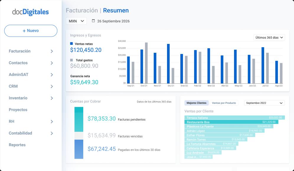Open the AdminSAT sidebar menu

click(19, 75)
